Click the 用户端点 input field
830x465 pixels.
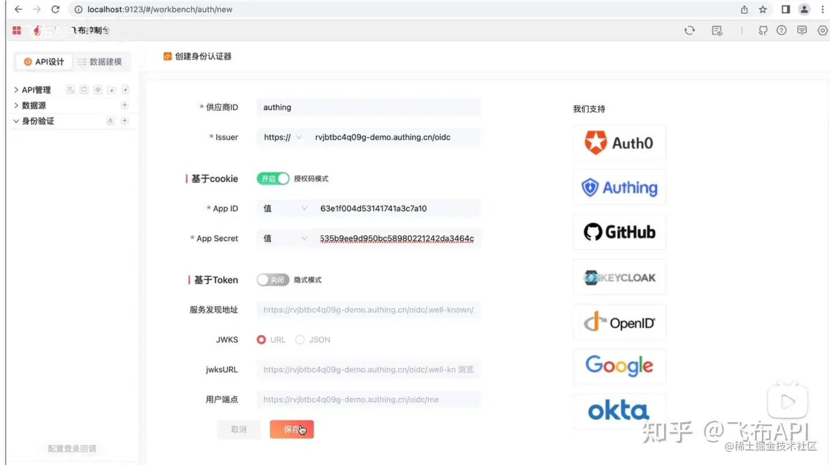point(368,399)
